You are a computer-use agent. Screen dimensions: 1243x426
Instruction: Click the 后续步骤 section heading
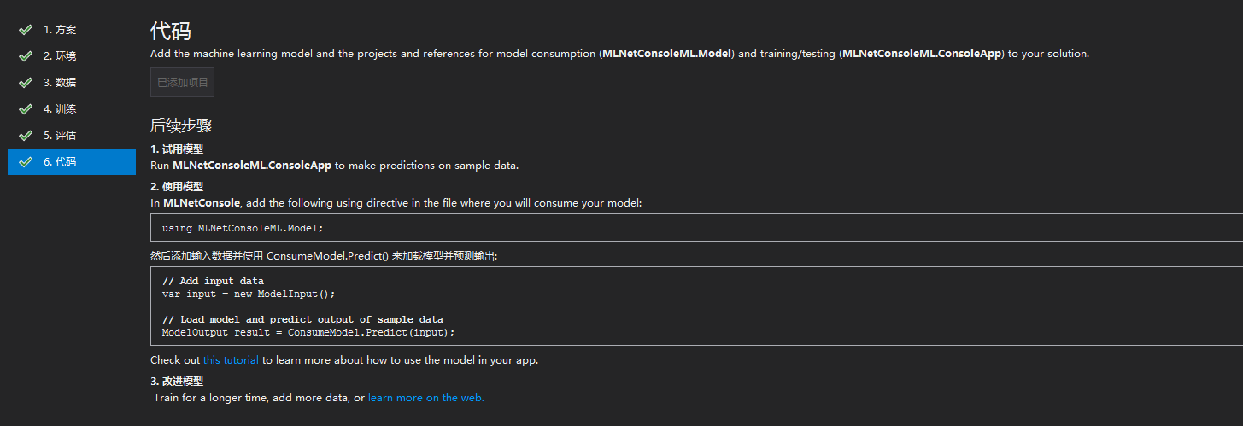click(181, 125)
